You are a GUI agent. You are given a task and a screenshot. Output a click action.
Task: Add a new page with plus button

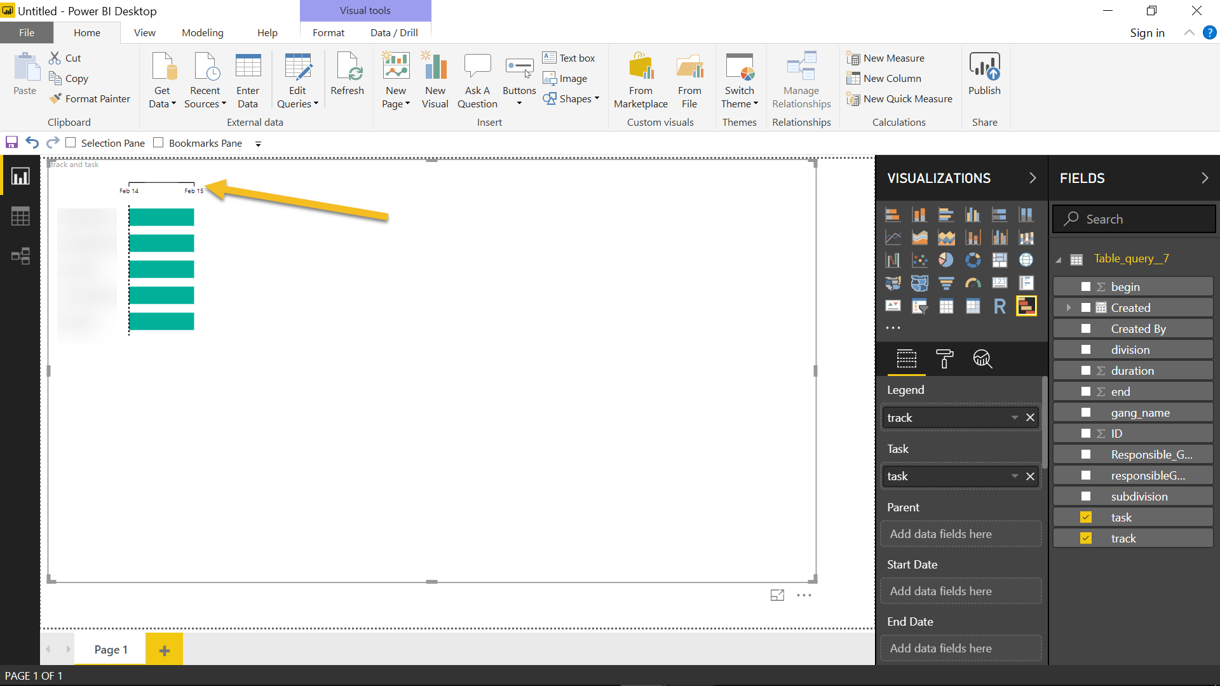164,650
